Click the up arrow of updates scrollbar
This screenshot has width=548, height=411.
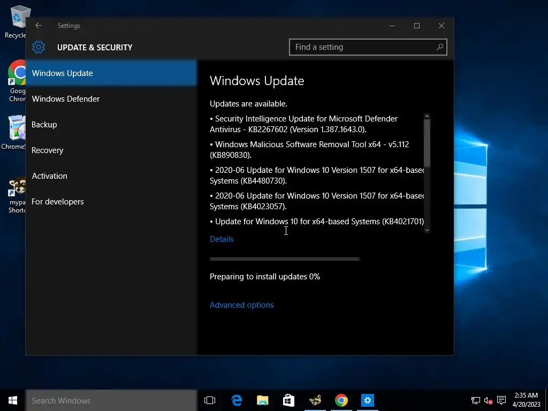pyautogui.click(x=427, y=116)
